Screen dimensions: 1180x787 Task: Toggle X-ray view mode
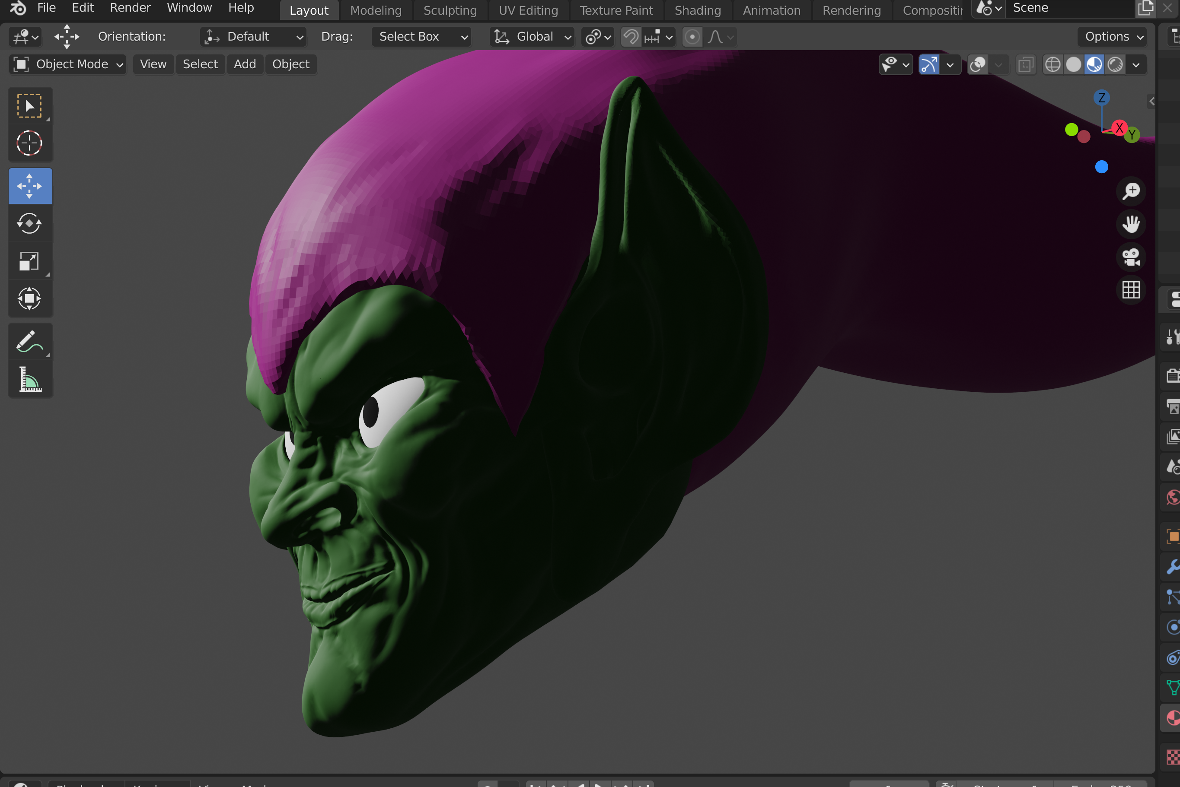pos(1025,64)
